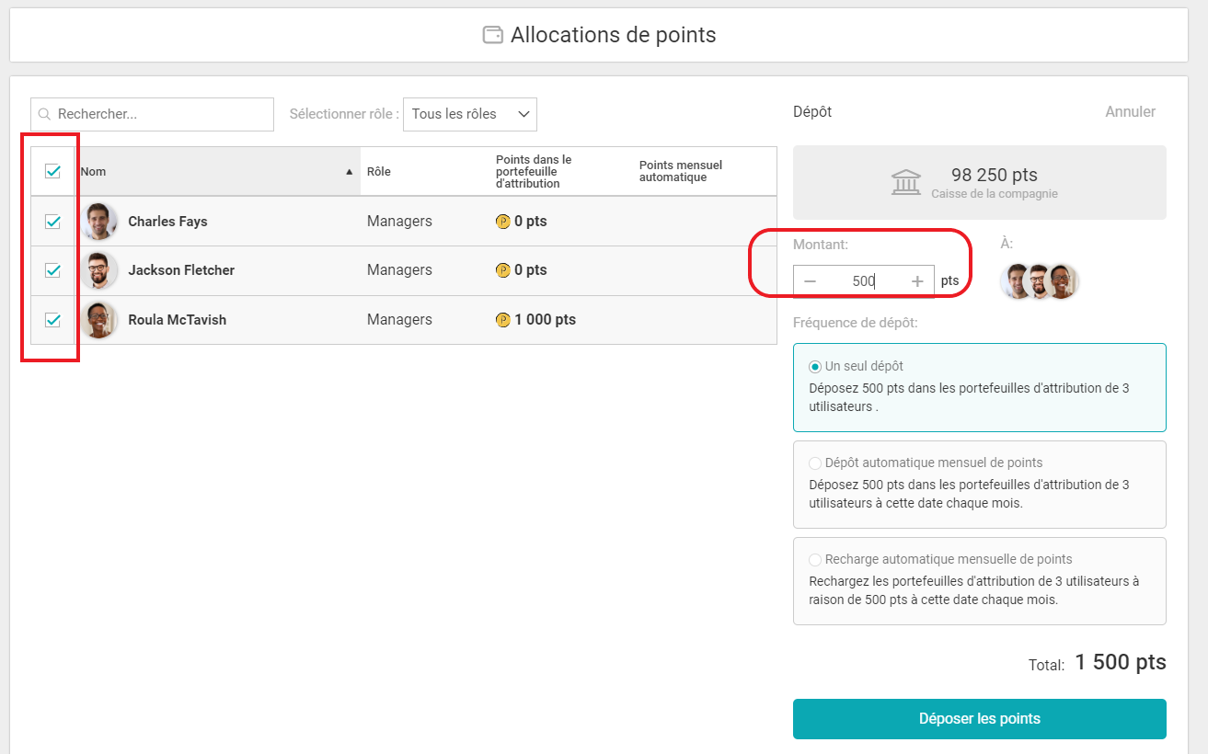Select 'Dépôt automatique mensuel de points' option

click(815, 463)
